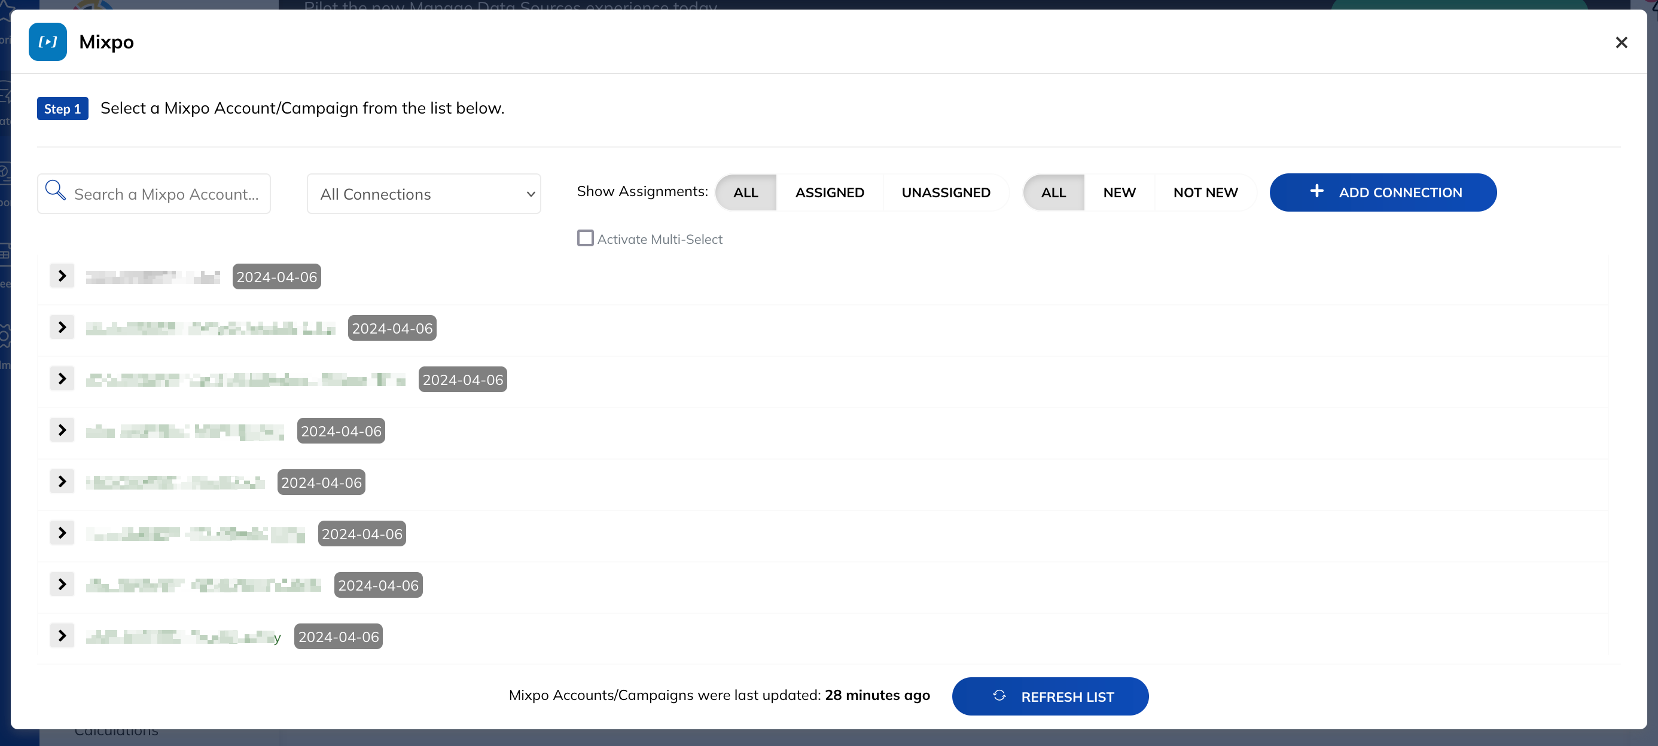The image size is (1658, 746).
Task: Click the 2024-04-06 badge in last row
Action: point(339,637)
